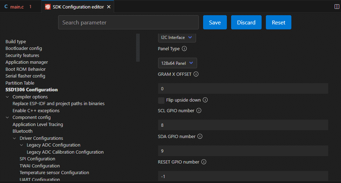Screen dimensions: 341x183
Task: Open the 128x64 Panel dropdown
Action: 178,63
